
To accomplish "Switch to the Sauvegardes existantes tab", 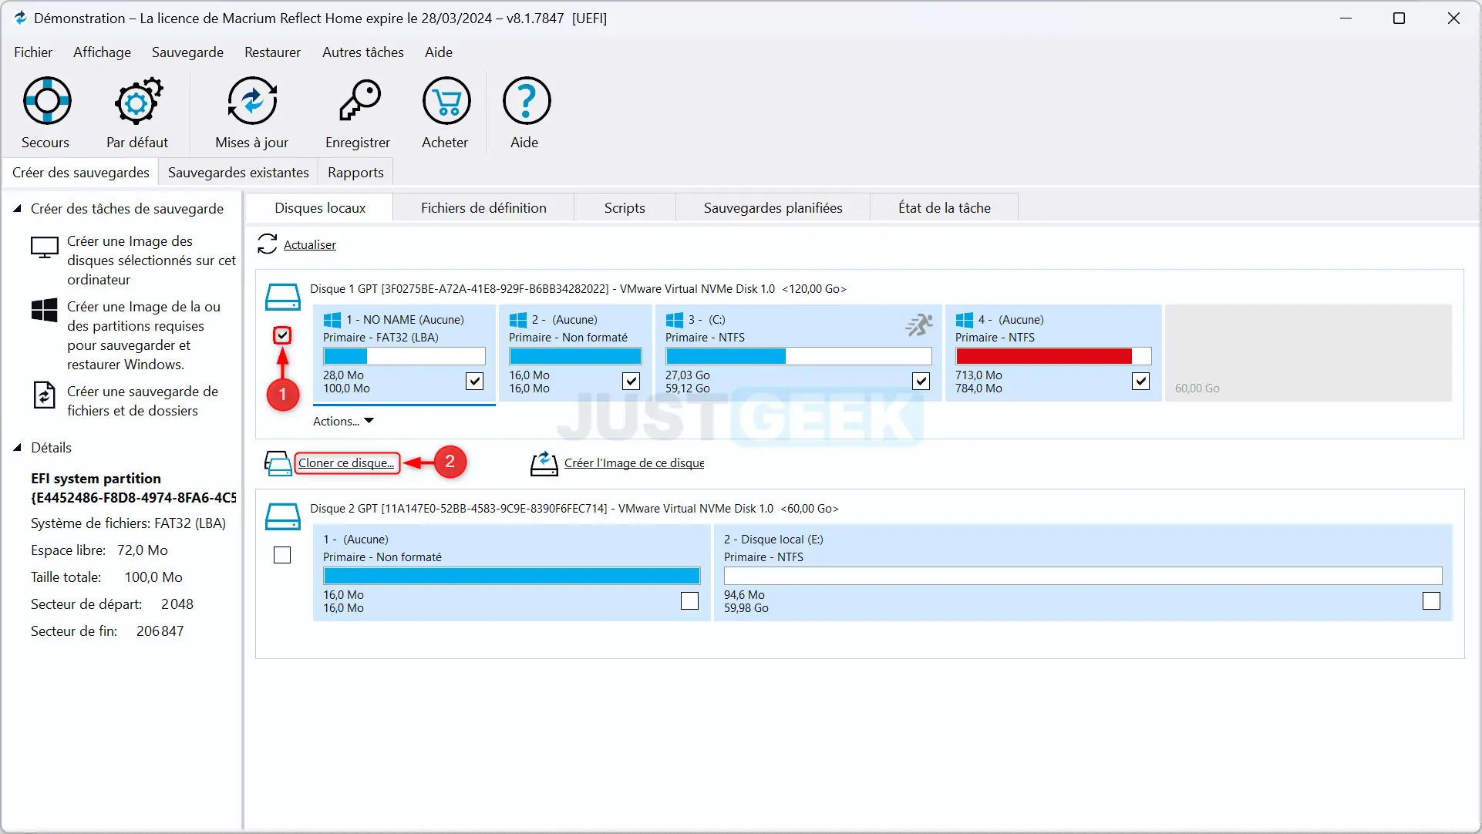I will (238, 172).
